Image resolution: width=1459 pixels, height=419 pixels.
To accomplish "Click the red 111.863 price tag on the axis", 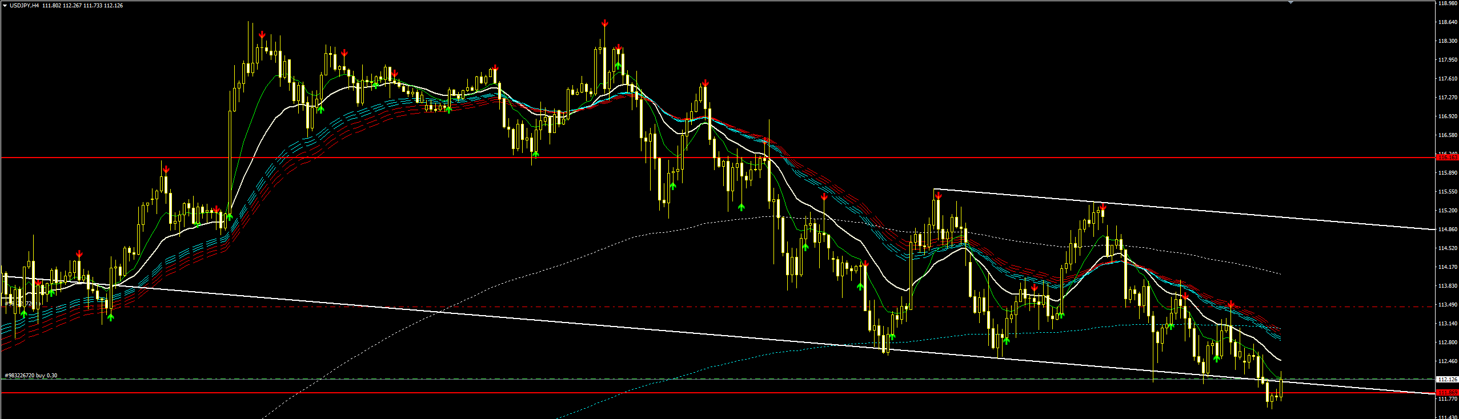I will [1447, 393].
